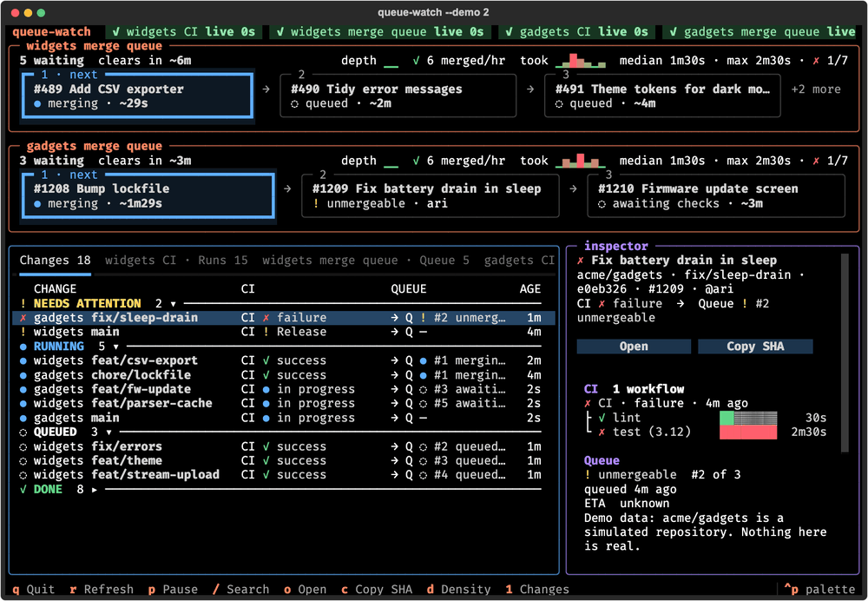This screenshot has height=601, width=868.
Task: Click the QUEUE column header
Action: click(409, 289)
